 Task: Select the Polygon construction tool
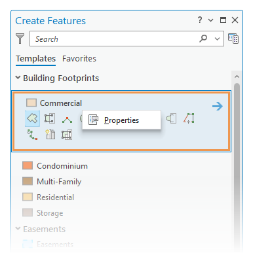(x=32, y=118)
